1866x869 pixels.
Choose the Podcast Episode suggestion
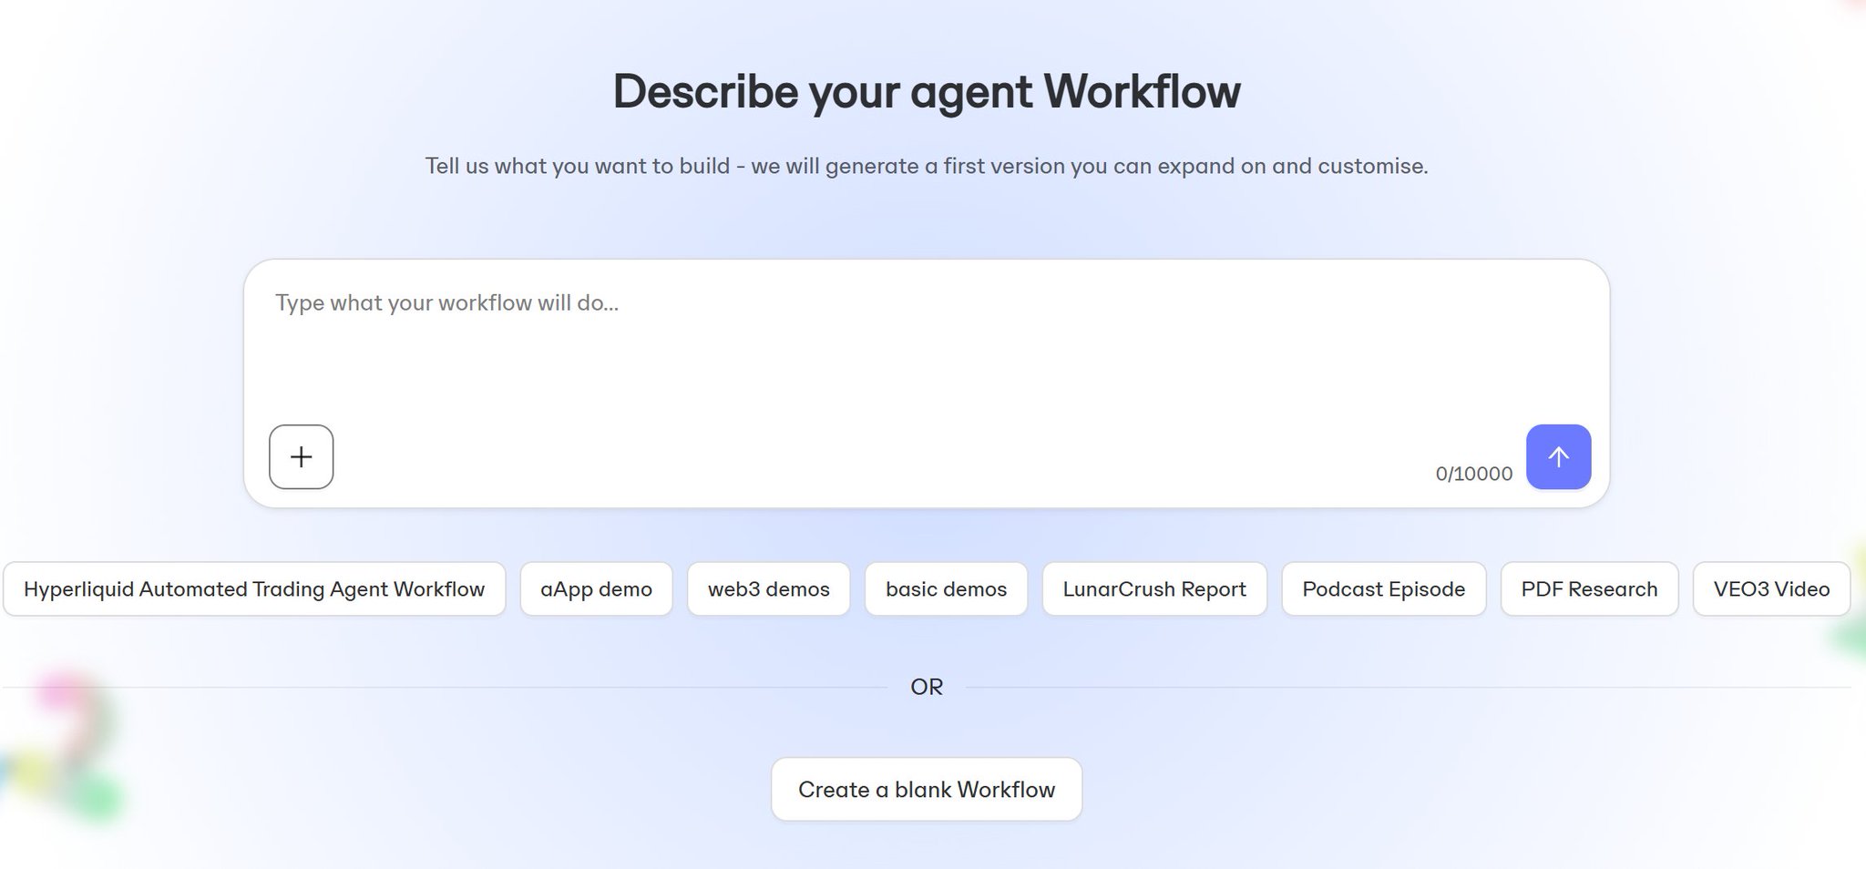(x=1383, y=589)
